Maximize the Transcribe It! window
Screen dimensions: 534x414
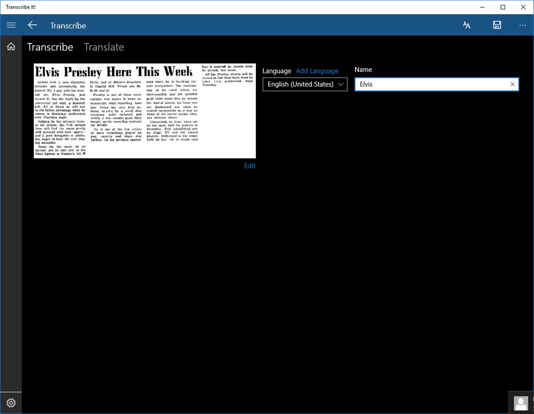[502, 7]
